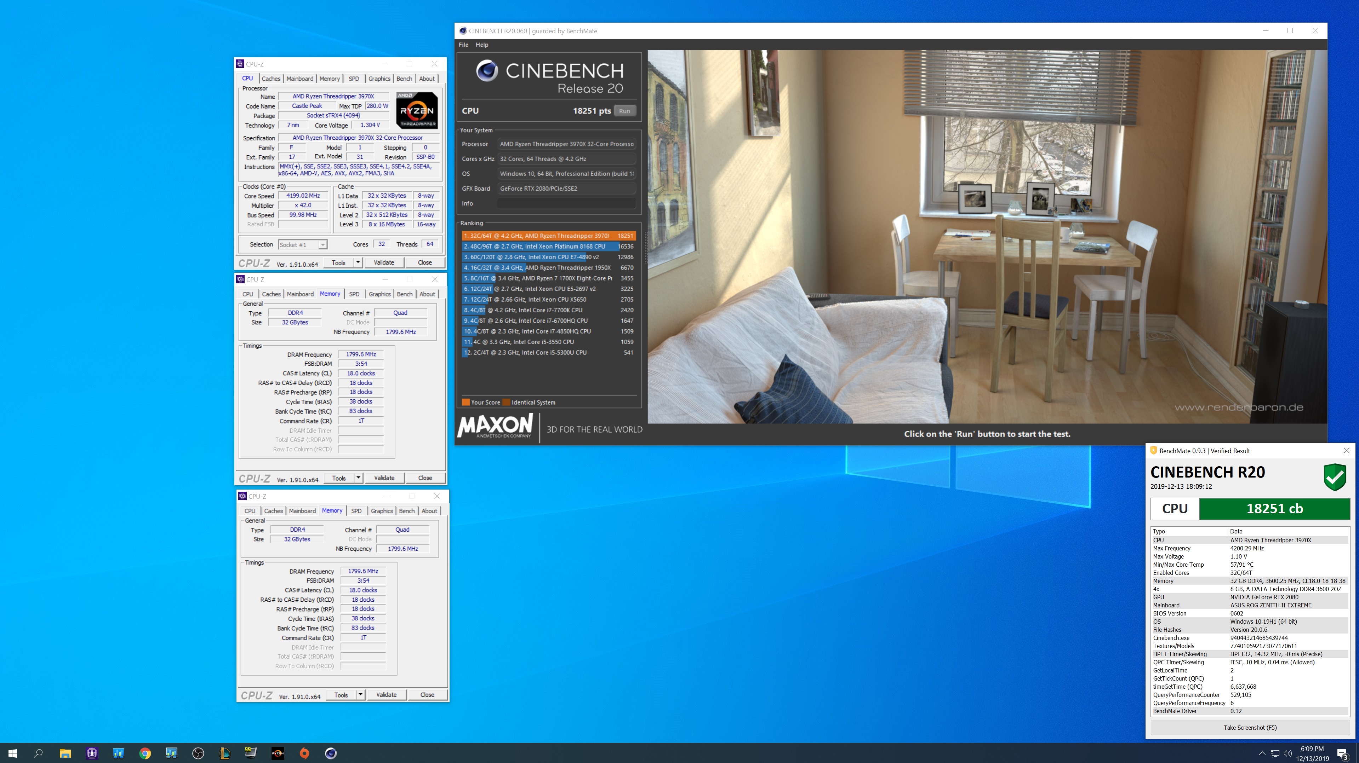
Task: Click the Run button in Cinebench
Action: (625, 111)
